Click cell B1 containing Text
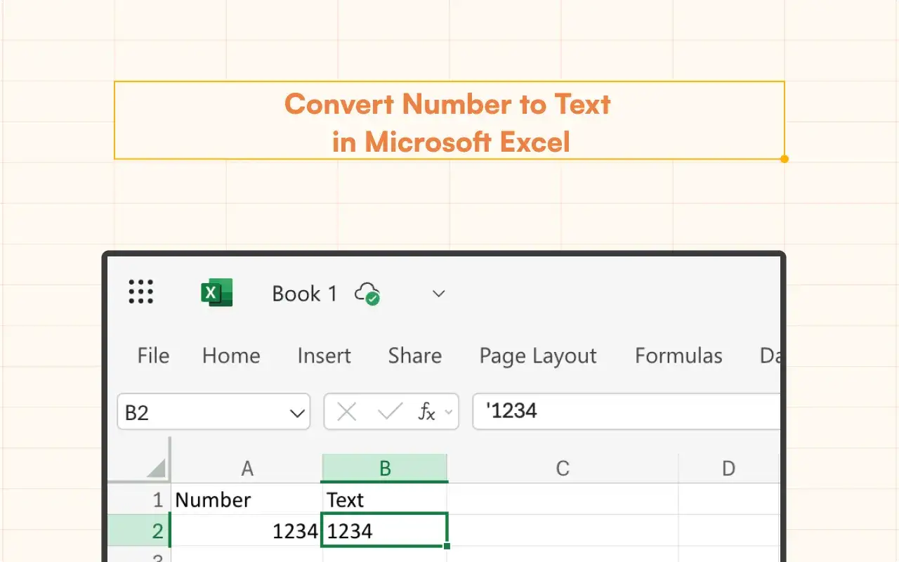This screenshot has width=899, height=562. tap(384, 499)
